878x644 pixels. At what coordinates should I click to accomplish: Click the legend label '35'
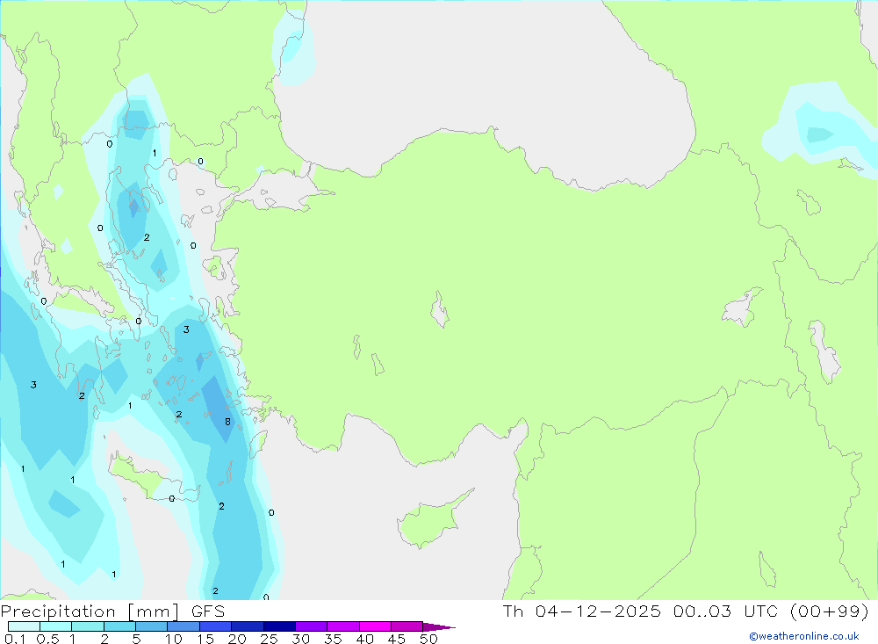(x=333, y=639)
